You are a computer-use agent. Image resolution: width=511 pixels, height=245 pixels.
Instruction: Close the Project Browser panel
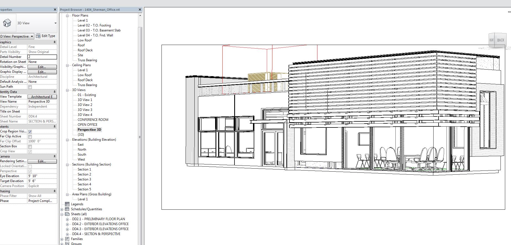tap(140, 10)
